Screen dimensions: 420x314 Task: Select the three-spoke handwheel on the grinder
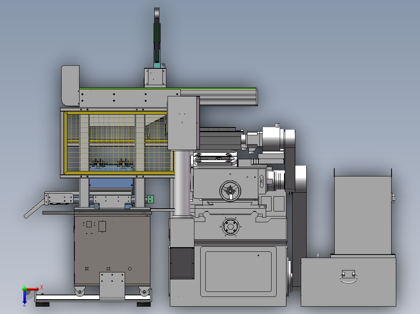click(x=230, y=191)
